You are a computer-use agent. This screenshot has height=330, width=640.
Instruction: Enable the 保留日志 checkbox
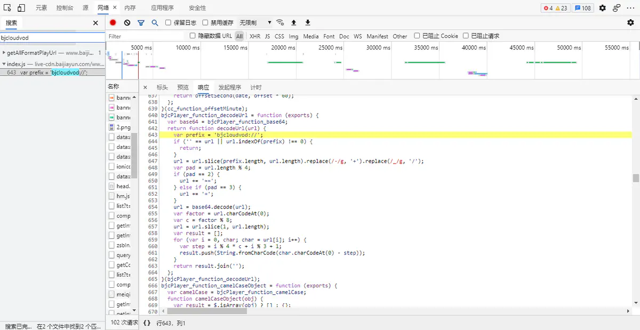click(x=169, y=23)
